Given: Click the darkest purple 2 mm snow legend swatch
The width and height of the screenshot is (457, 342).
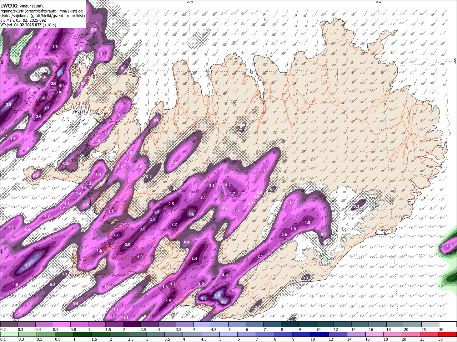Looking at the screenshot, I should tap(131, 325).
